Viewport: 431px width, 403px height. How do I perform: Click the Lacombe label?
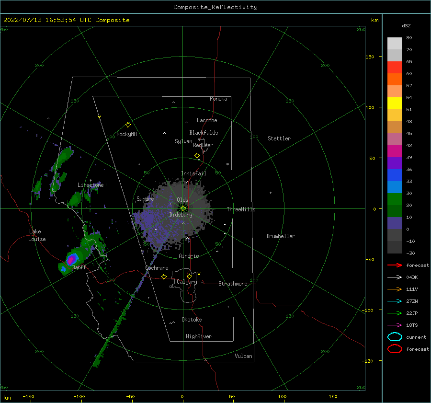(x=207, y=120)
